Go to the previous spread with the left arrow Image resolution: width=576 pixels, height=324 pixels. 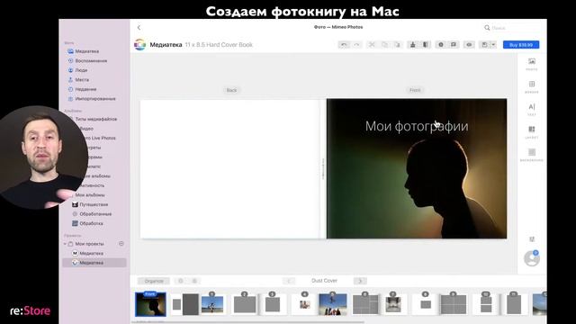click(289, 281)
